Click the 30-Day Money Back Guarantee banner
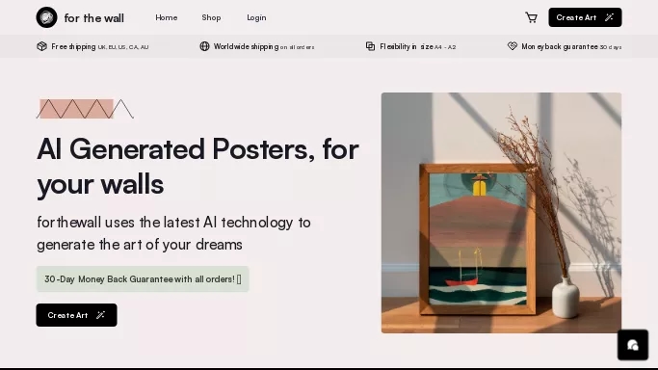This screenshot has height=370, width=658. click(x=143, y=279)
